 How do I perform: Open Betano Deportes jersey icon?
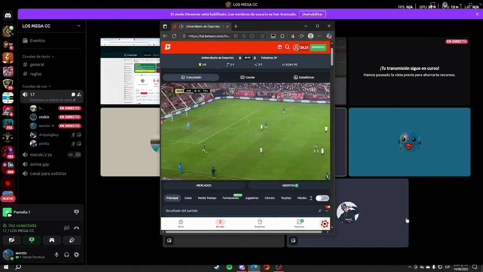(x=260, y=223)
